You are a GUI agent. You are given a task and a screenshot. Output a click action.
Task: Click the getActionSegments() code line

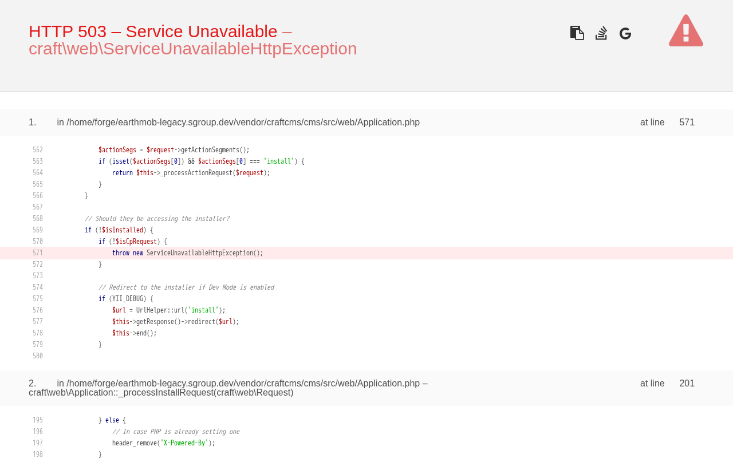pyautogui.click(x=174, y=150)
